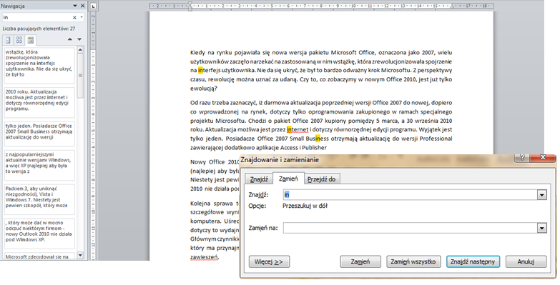Click the Zamień wszystko button

413,261
